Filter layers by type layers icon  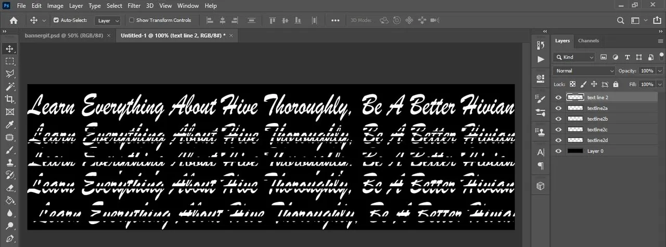(627, 57)
